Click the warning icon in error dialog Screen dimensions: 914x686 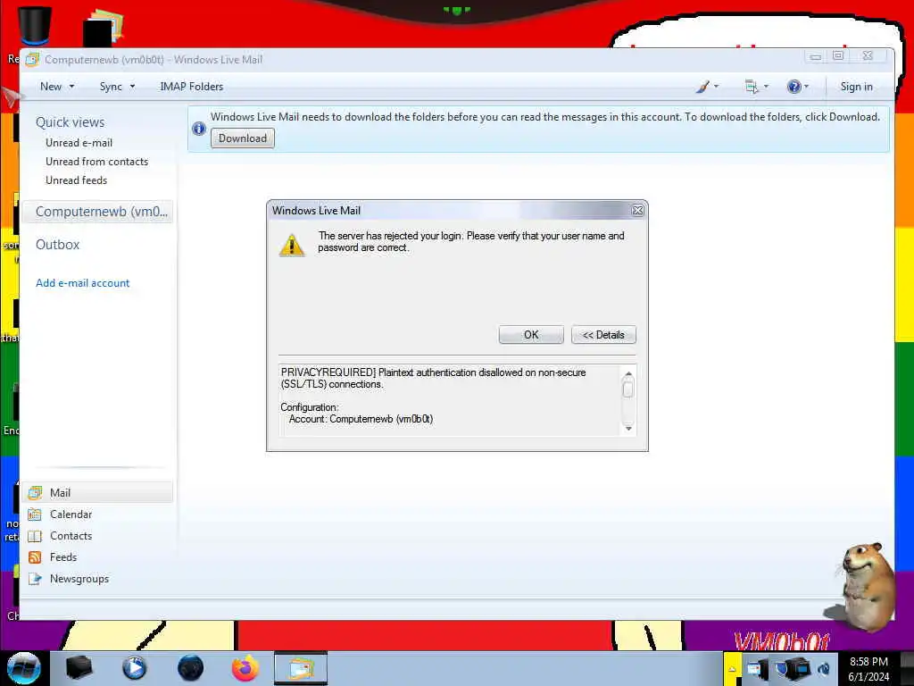tap(292, 245)
